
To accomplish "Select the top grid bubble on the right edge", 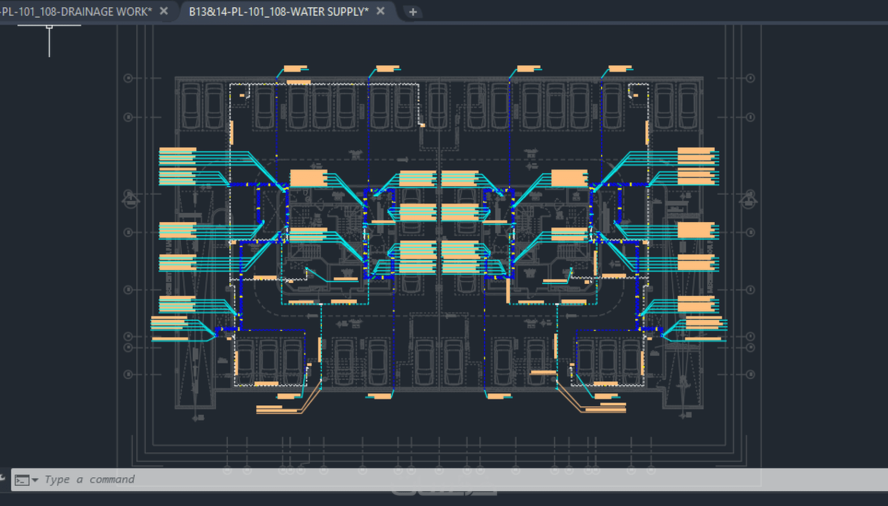I will tap(750, 78).
